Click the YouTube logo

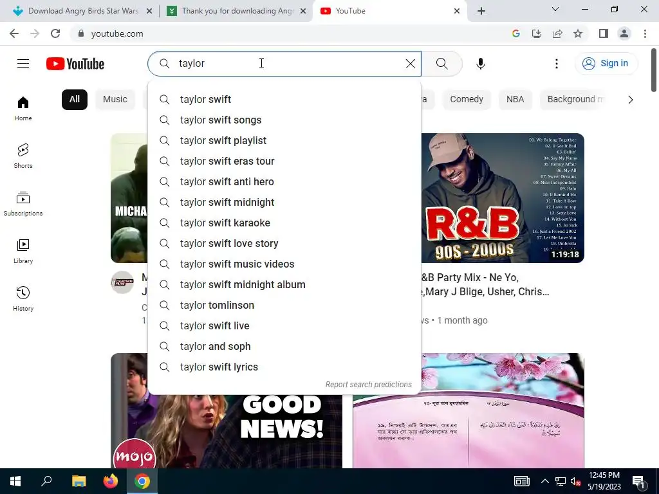tap(75, 64)
